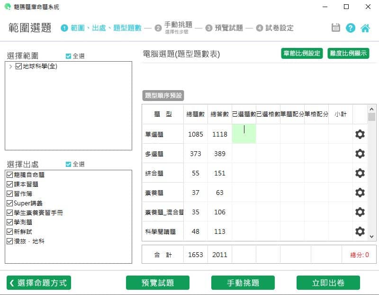The width and height of the screenshot is (379, 295).
Task: Go home using the house icon
Action: (365, 28)
